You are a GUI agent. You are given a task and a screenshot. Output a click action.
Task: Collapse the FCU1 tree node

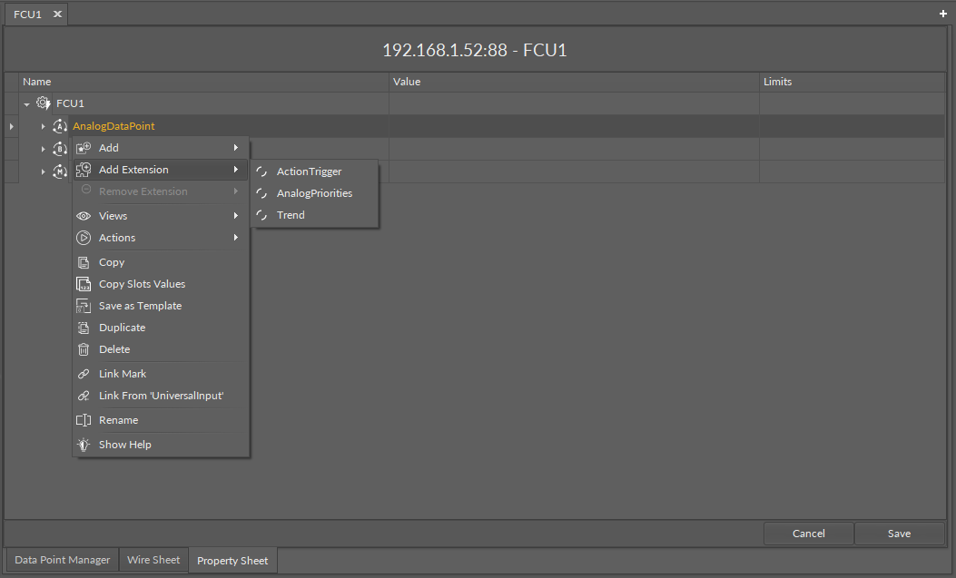tap(26, 103)
